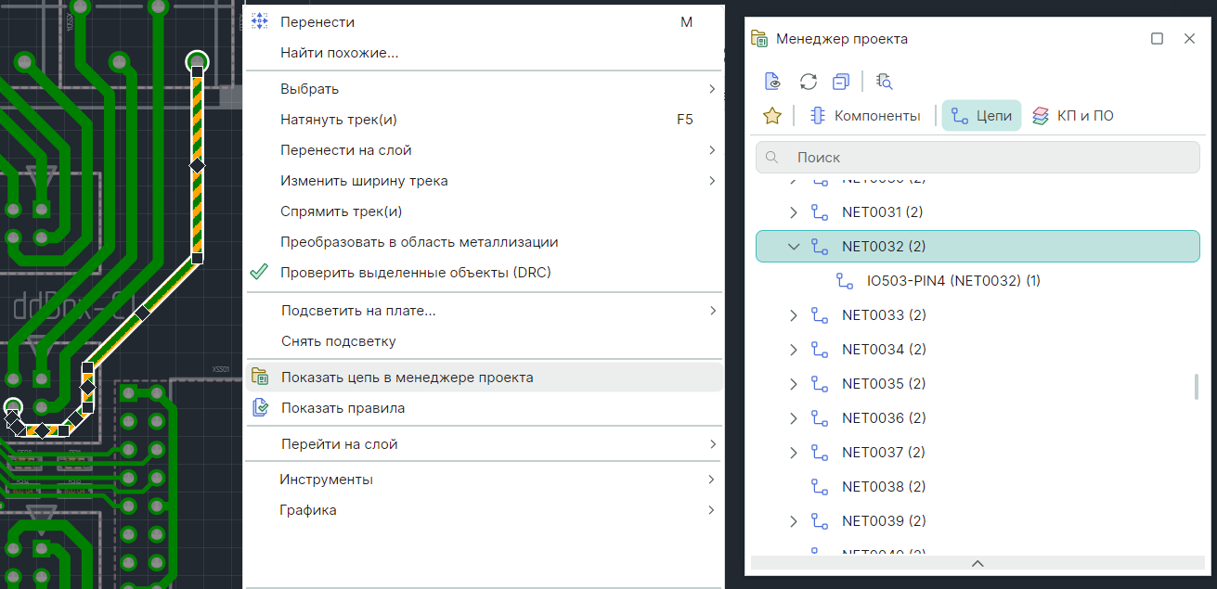
Task: Expand the NET0037 net entry
Action: (794, 453)
